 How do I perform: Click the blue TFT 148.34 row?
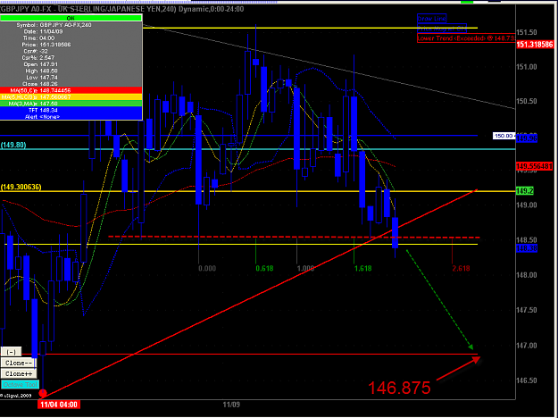(x=71, y=111)
